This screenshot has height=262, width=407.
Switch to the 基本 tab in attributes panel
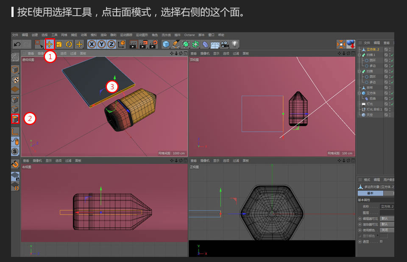click(x=370, y=193)
